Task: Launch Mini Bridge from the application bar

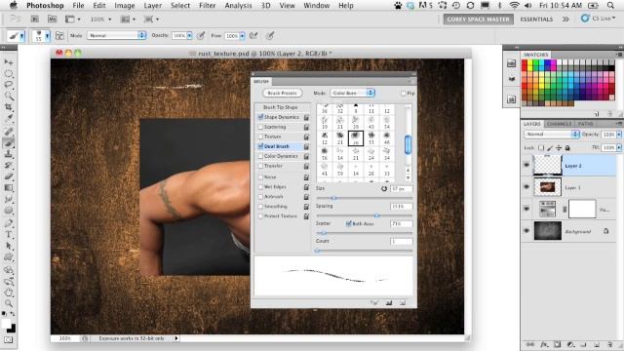Action: tap(52, 19)
